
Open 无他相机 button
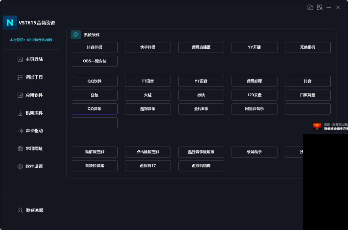[308, 47]
